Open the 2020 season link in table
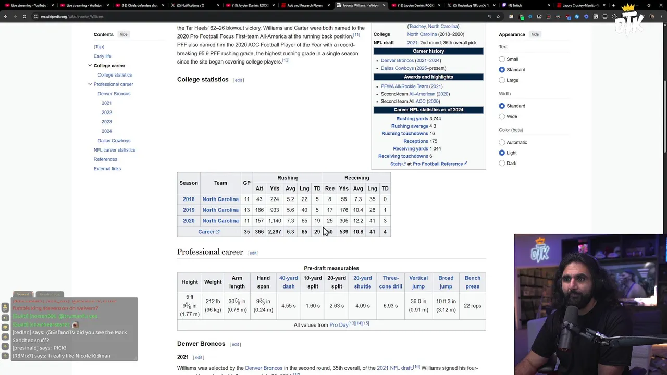This screenshot has height=375, width=667. pos(189,221)
